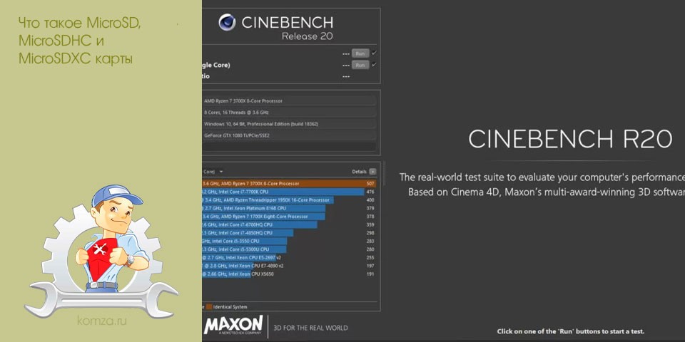Click the Release 20 subtitle text

pos(307,36)
